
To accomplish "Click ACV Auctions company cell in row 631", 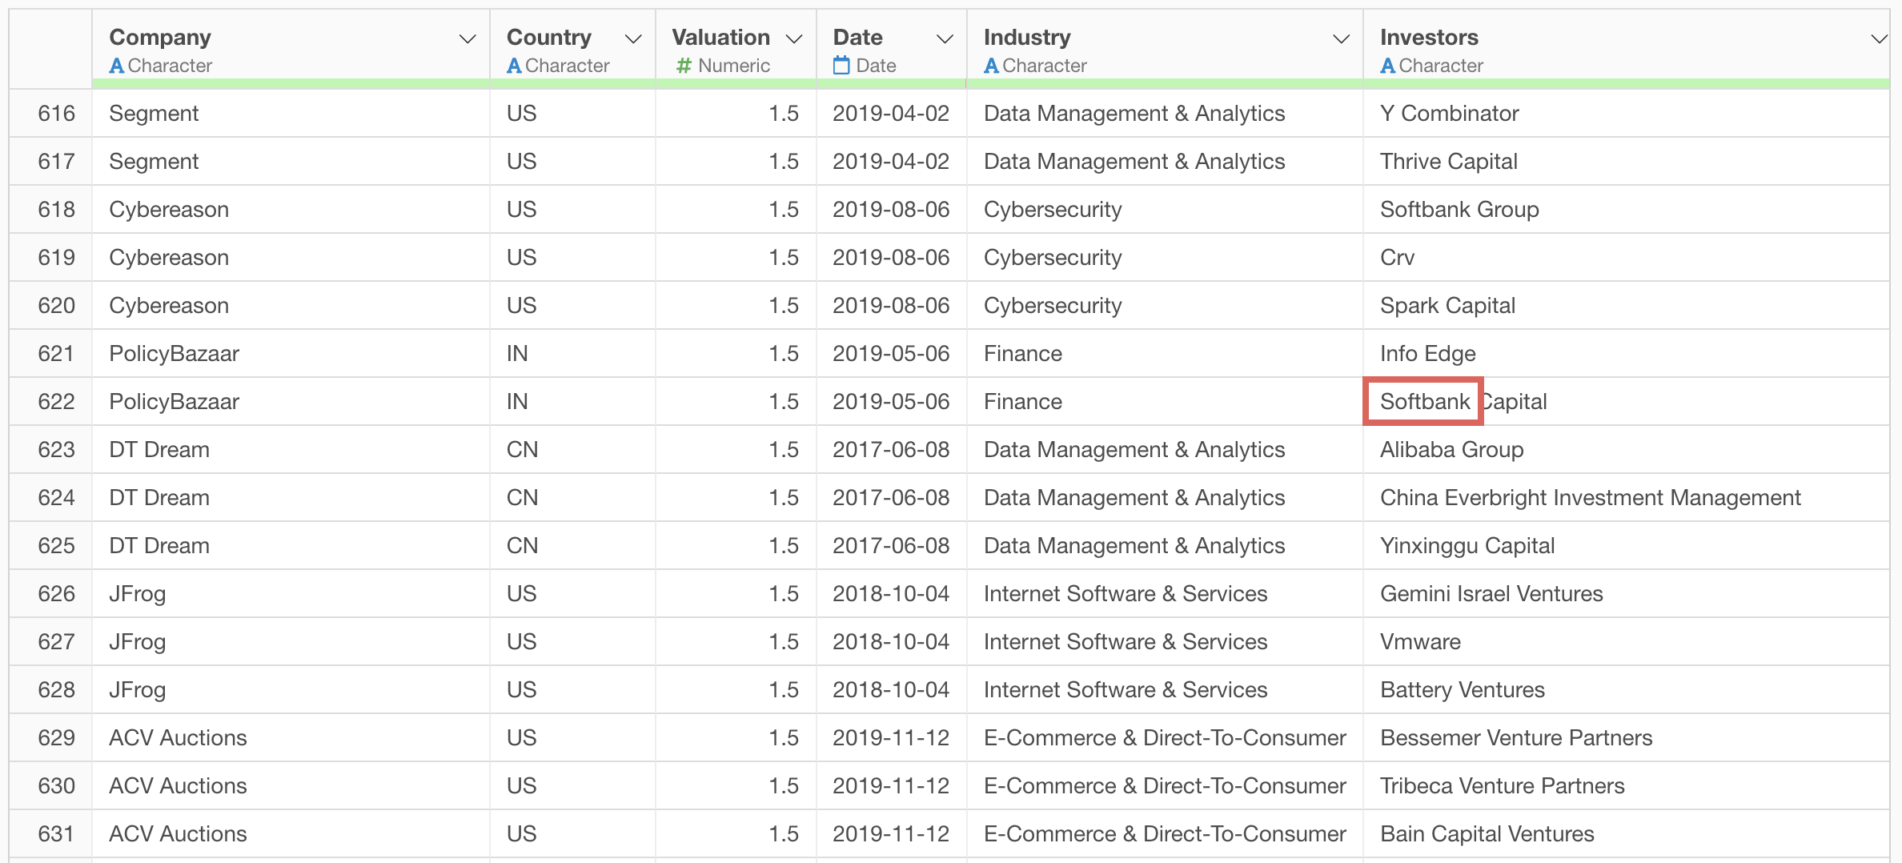I will coord(291,833).
